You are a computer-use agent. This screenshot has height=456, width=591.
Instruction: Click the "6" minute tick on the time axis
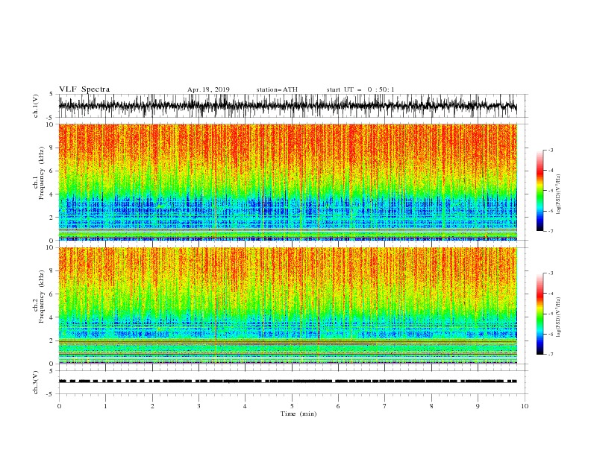(x=338, y=406)
